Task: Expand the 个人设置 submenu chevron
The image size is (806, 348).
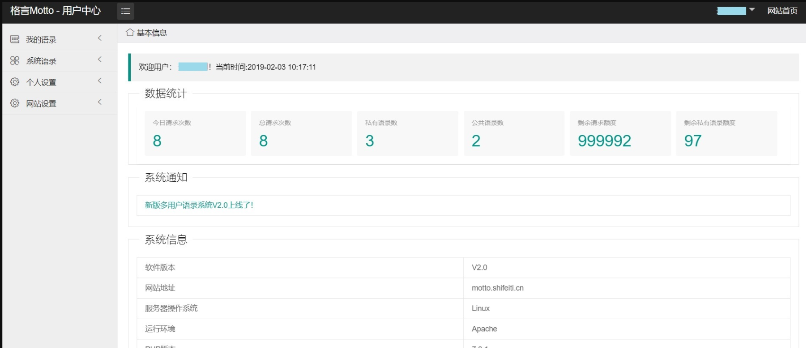Action: pos(100,80)
